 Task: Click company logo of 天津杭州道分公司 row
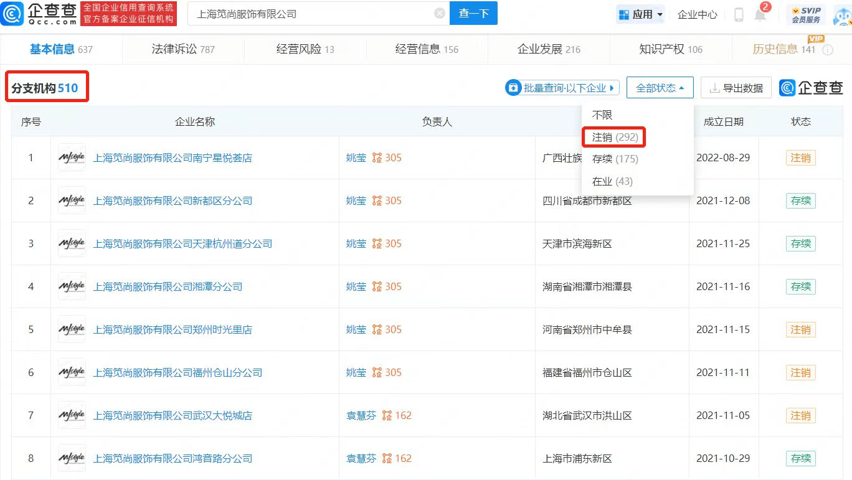(x=72, y=244)
